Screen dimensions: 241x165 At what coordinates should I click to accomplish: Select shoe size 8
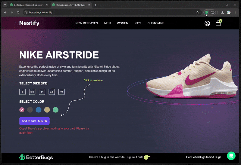22,92
